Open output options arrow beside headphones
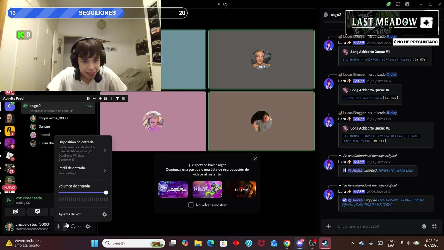 (x=79, y=226)
